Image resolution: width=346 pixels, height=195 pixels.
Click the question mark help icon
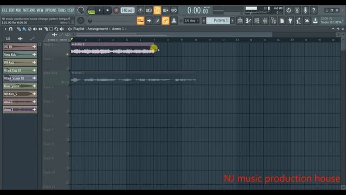tap(314, 10)
